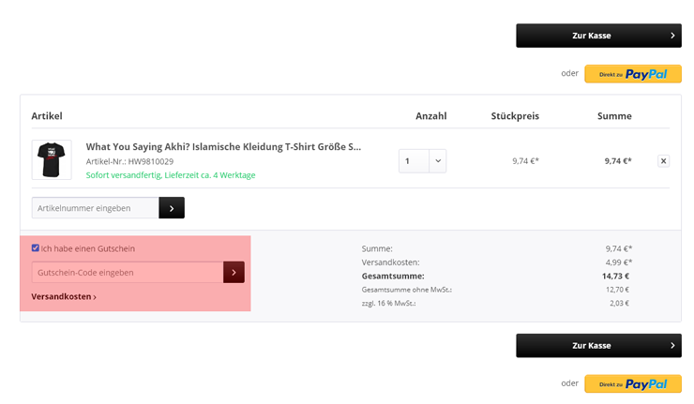Click the PayPal logo in bottom button
Viewport: 694px width, 404px height.
click(x=646, y=384)
